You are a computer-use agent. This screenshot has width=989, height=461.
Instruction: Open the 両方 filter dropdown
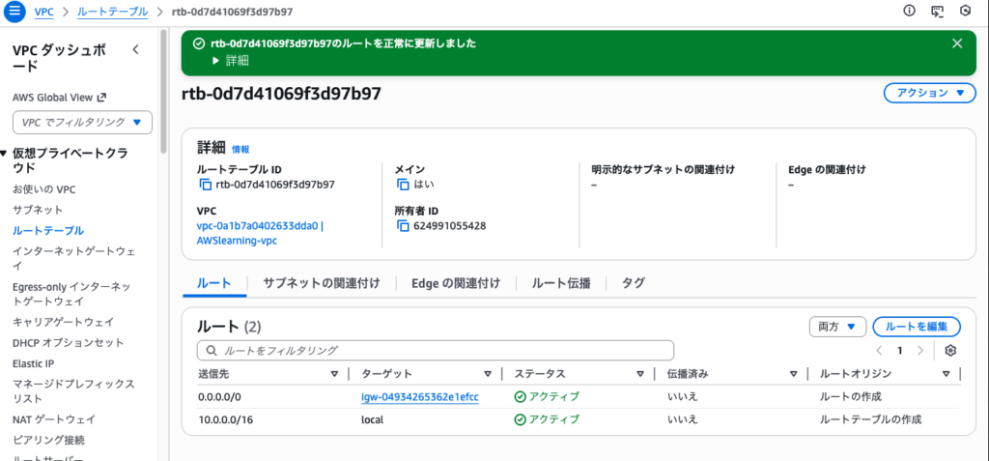pyautogui.click(x=836, y=327)
